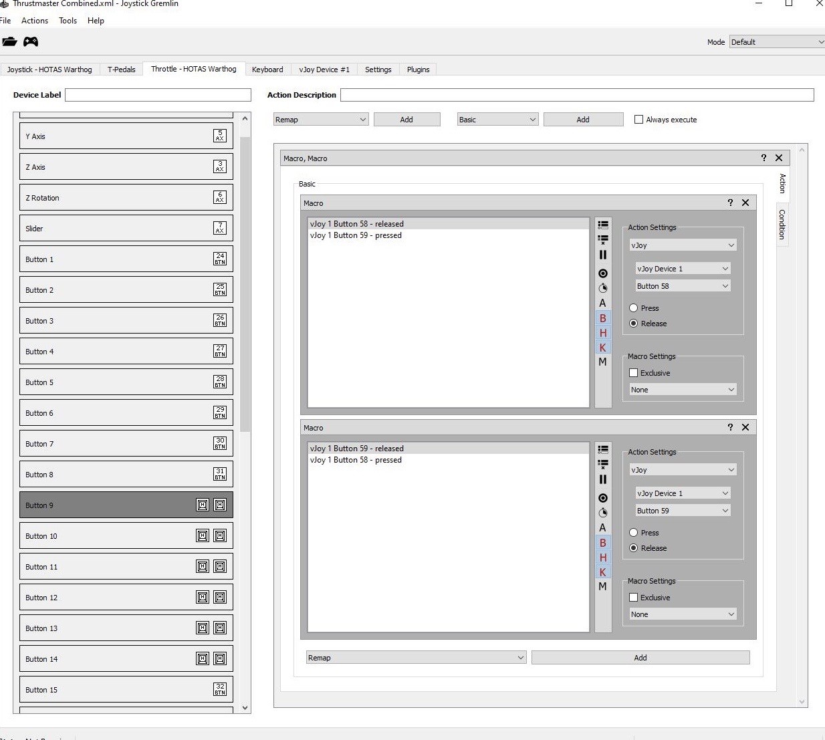825x740 pixels.
Task: Select Press radio button in first macro
Action: pos(633,308)
